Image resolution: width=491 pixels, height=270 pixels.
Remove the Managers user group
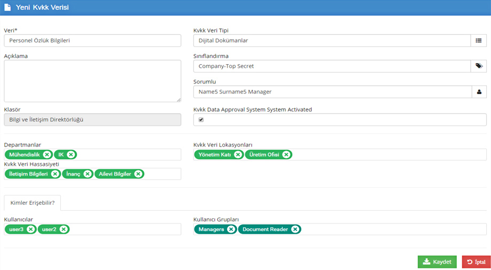[x=231, y=229]
